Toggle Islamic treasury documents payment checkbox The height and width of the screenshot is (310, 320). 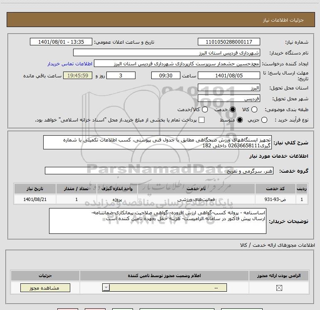coord(202,120)
